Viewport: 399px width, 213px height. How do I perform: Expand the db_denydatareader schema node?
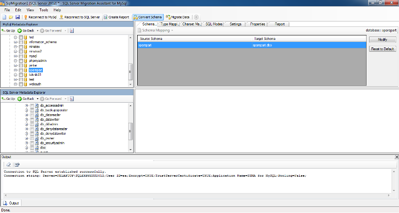(x=26, y=129)
